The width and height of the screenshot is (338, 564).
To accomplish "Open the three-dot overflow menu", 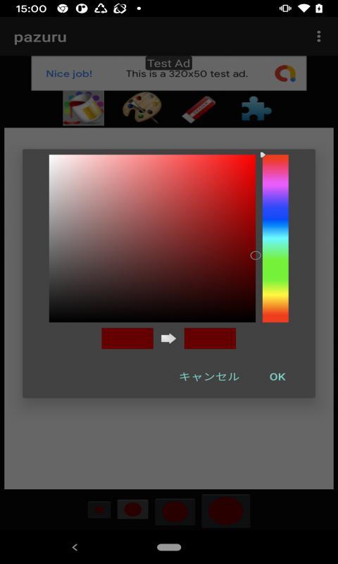I will pos(318,37).
